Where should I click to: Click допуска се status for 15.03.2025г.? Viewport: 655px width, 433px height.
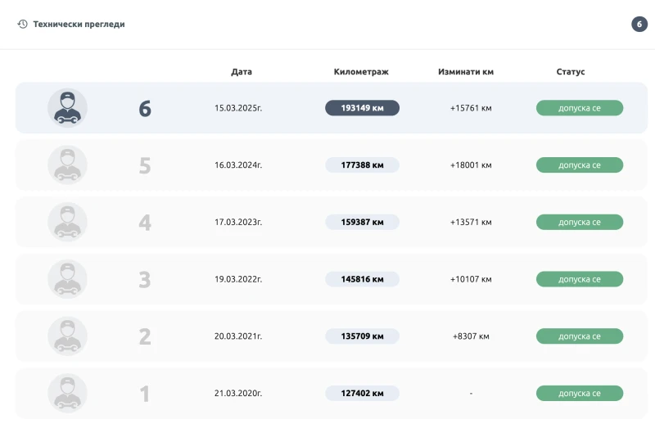point(579,108)
